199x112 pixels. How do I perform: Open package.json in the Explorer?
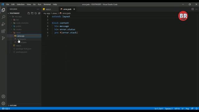21,52
